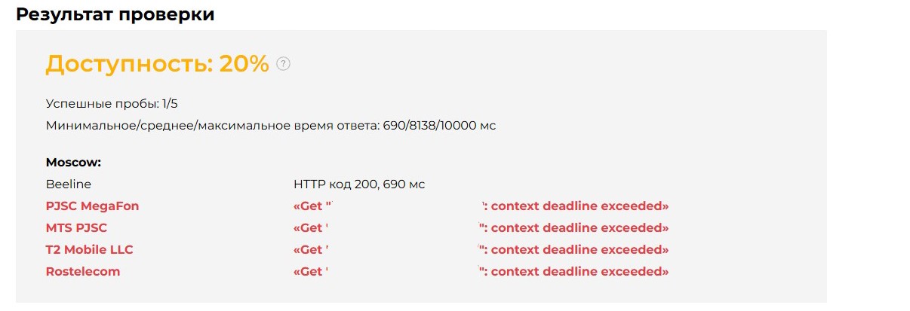This screenshot has height=311, width=910.
Task: Click the Beeline provider name
Action: 69,184
